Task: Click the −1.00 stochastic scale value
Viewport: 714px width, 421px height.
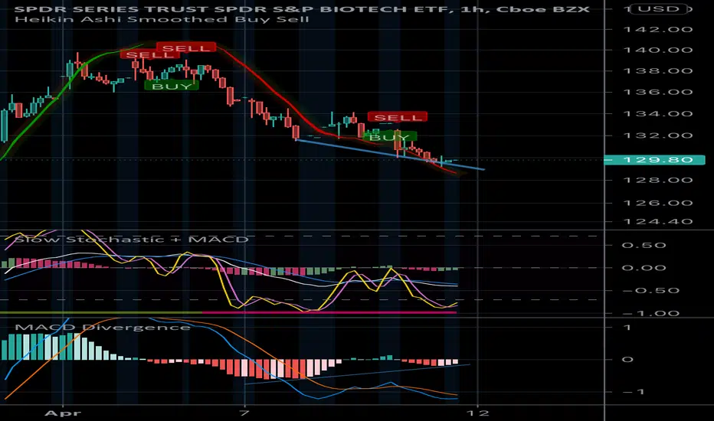Action: [x=650, y=313]
